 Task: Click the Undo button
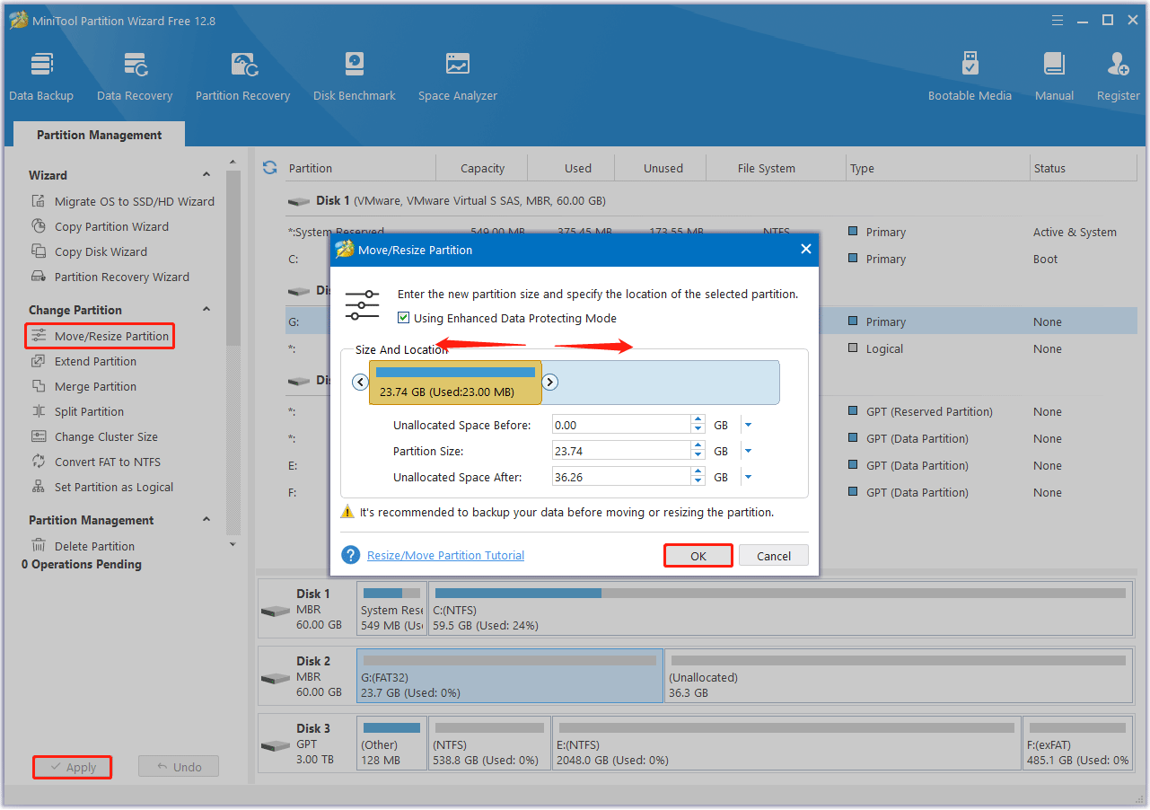pos(179,767)
